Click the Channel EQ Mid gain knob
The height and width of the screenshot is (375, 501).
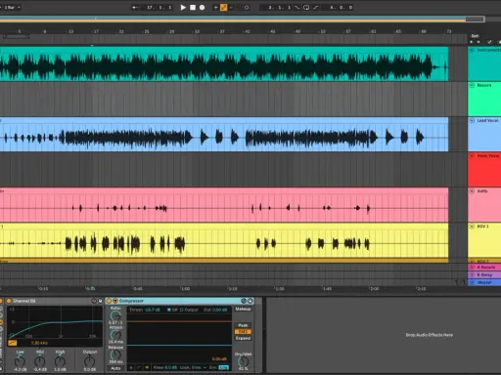40,361
